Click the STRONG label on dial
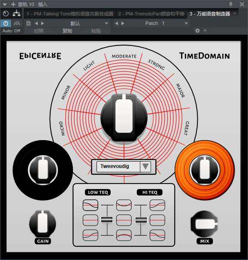 tap(156, 64)
